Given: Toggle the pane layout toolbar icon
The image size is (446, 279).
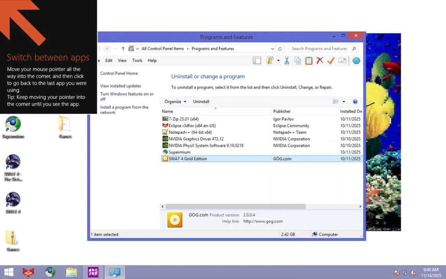Looking at the screenshot, I should click(x=257, y=61).
